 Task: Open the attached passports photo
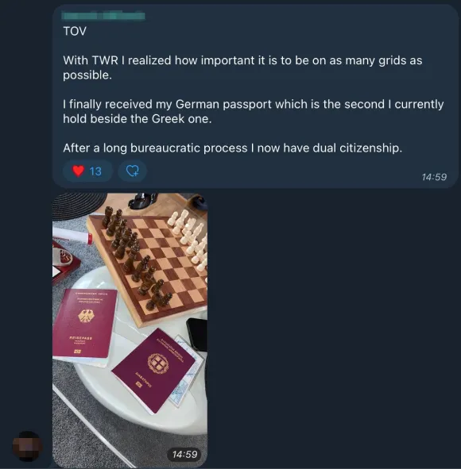[130, 330]
